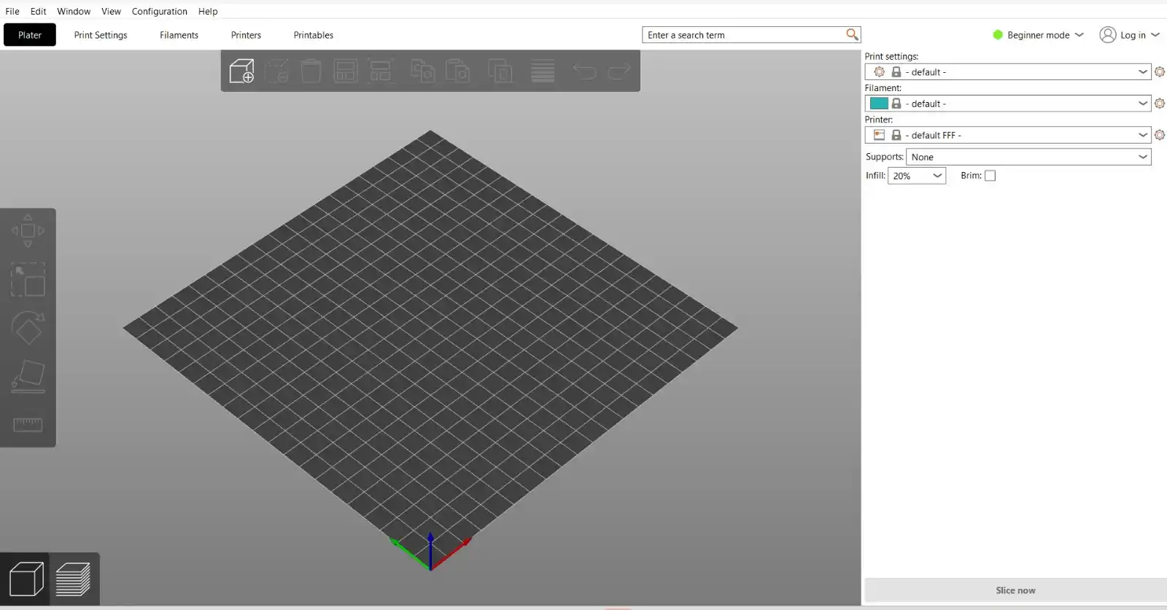Click the Undo arrow icon
1167x610 pixels.
coord(584,71)
